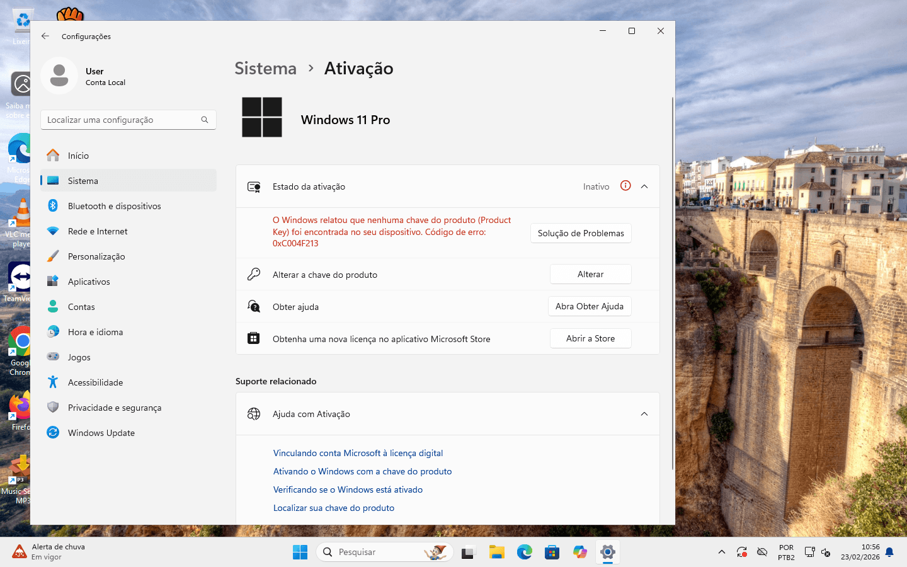
Task: Open the Windows Start button
Action: 300,553
